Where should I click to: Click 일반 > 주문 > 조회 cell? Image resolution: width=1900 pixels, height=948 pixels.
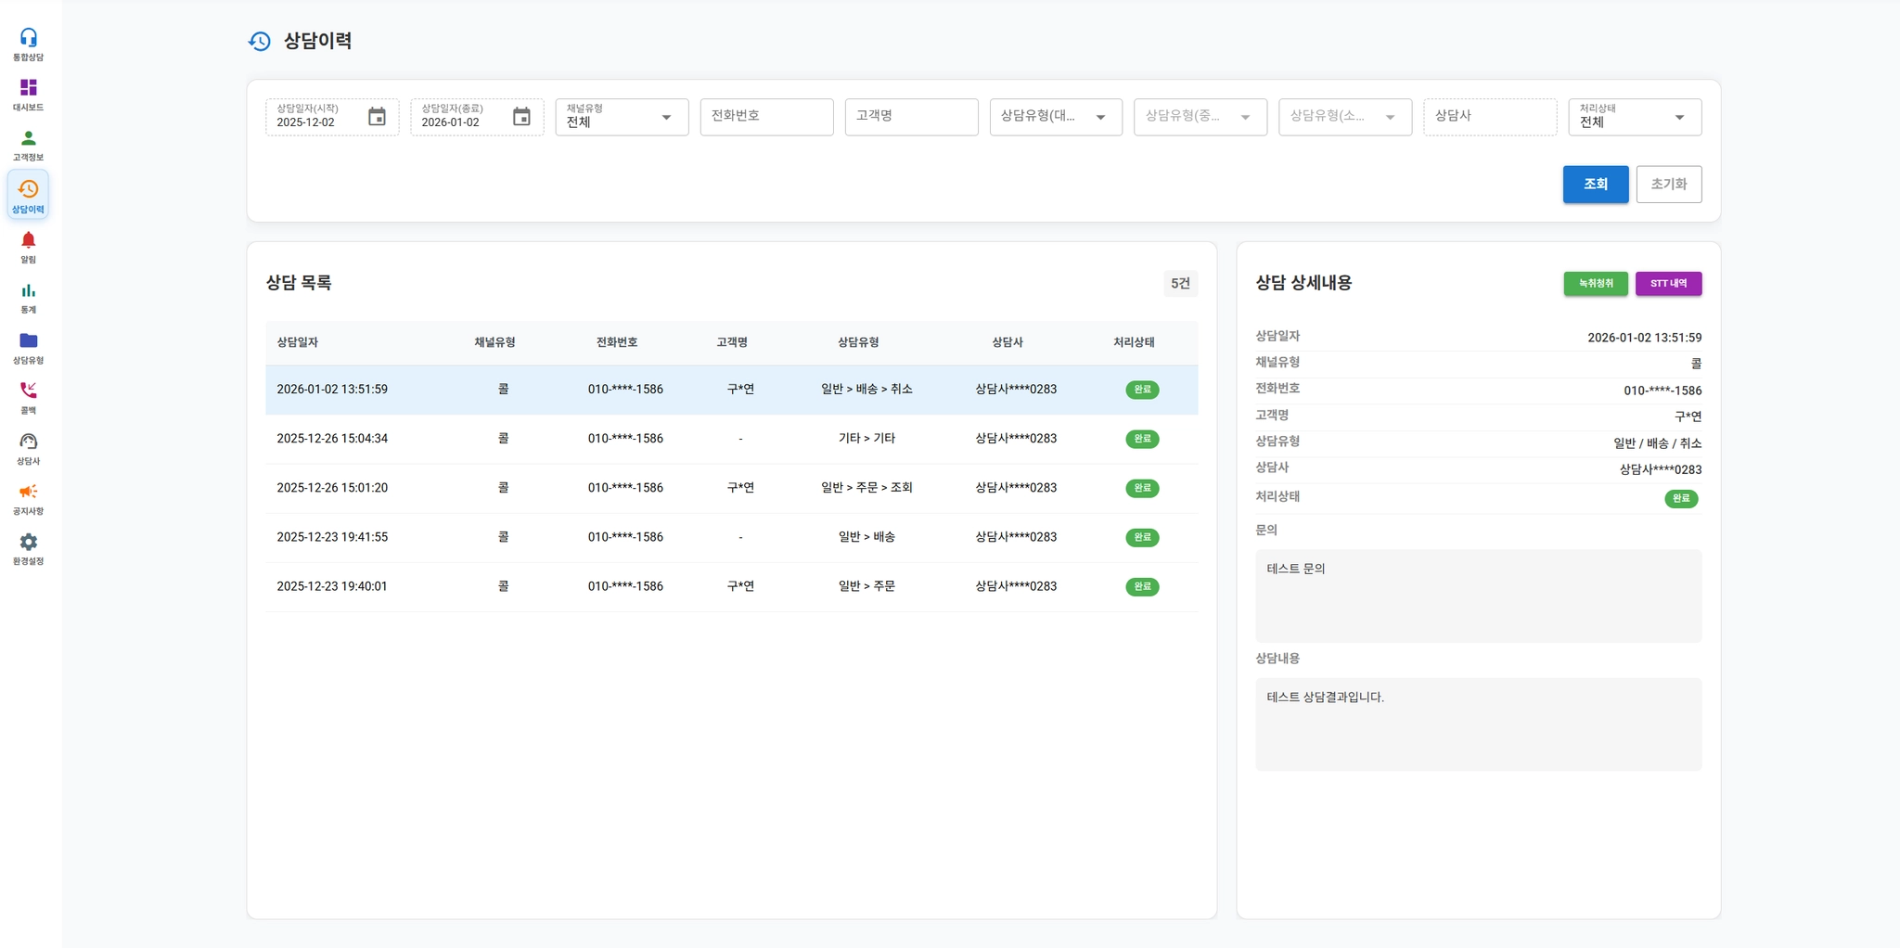pos(867,488)
